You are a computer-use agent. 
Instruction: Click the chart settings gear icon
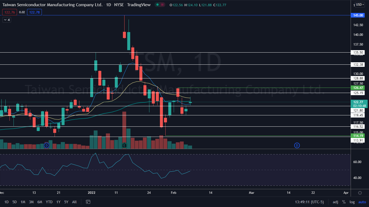click(x=360, y=193)
